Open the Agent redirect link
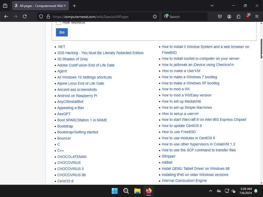The width and height of the screenshot is (263, 197). [62, 71]
